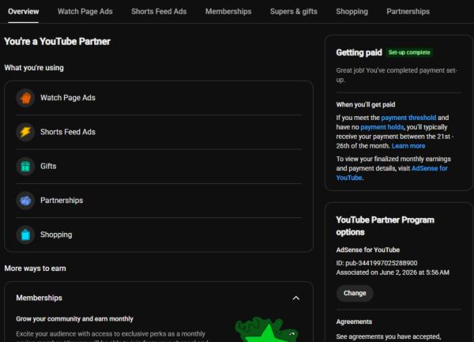The width and height of the screenshot is (474, 342).
Task: Click the When you'll get paid subheading
Action: [366, 104]
